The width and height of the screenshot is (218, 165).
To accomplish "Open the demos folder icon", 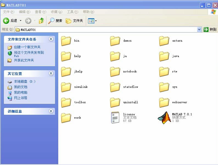I will pyautogui.click(x=115, y=41).
